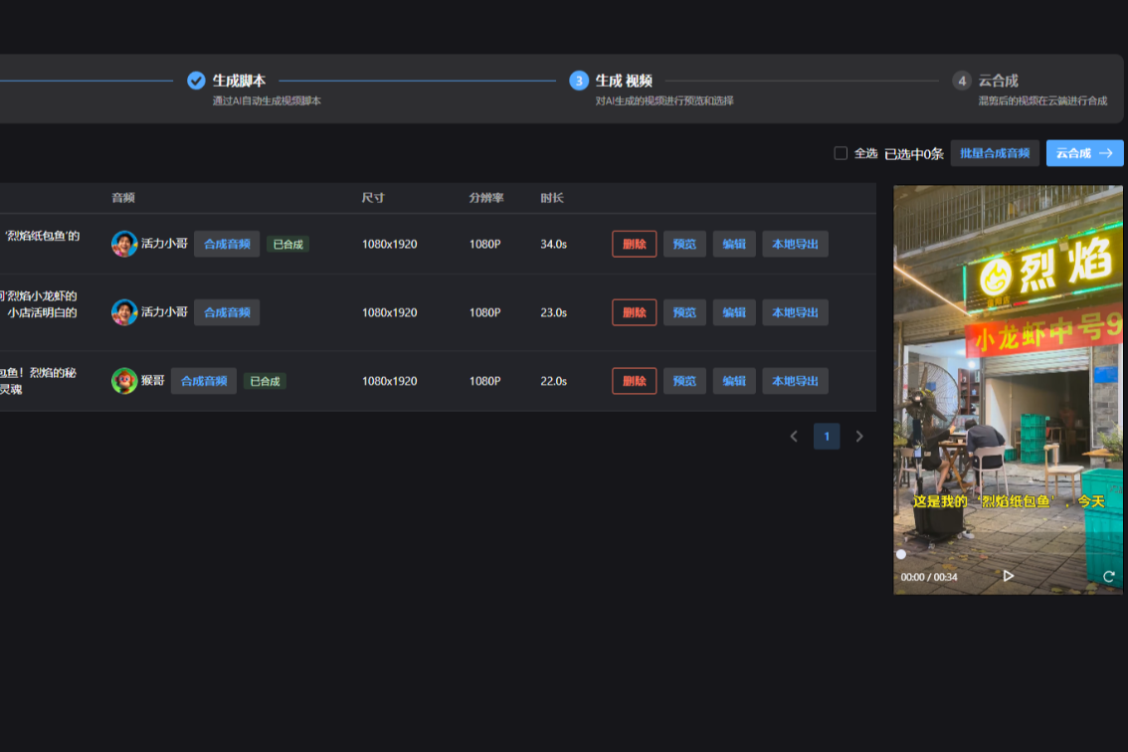Go to the next page arrow
The height and width of the screenshot is (752, 1128).
pos(859,436)
